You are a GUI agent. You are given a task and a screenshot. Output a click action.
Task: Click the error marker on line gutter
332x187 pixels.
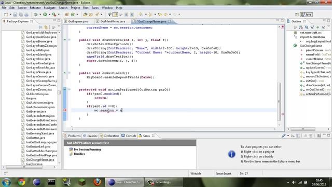65,110
